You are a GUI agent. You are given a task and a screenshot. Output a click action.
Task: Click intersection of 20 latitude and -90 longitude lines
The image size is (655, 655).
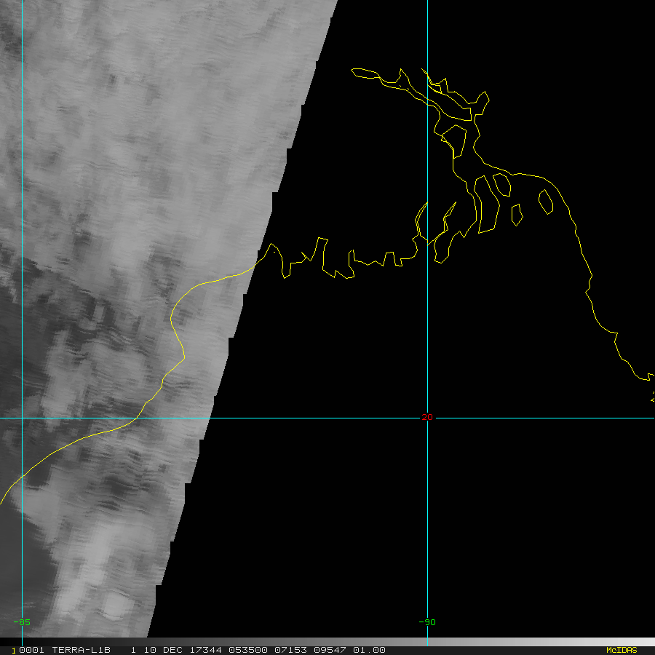(427, 418)
